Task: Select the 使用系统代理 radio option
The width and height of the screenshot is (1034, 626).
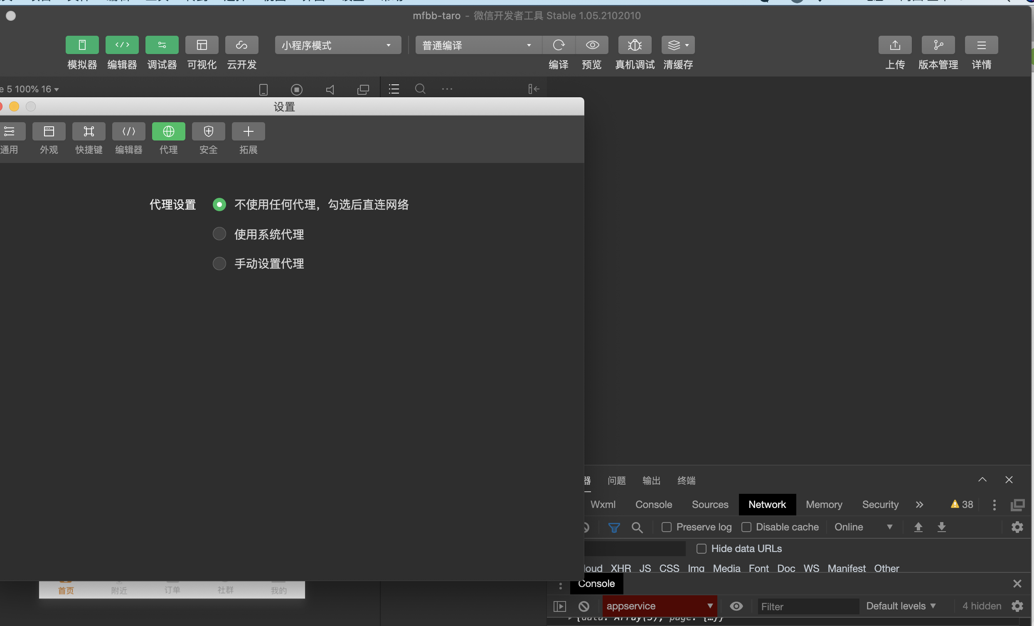Action: (219, 234)
